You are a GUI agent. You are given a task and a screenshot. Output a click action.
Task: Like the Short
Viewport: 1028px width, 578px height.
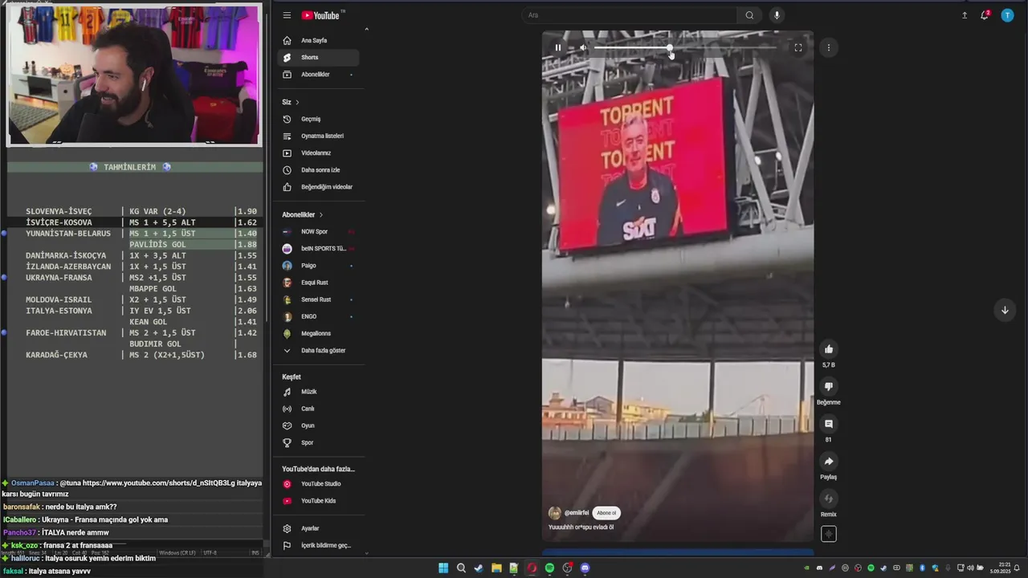click(829, 348)
